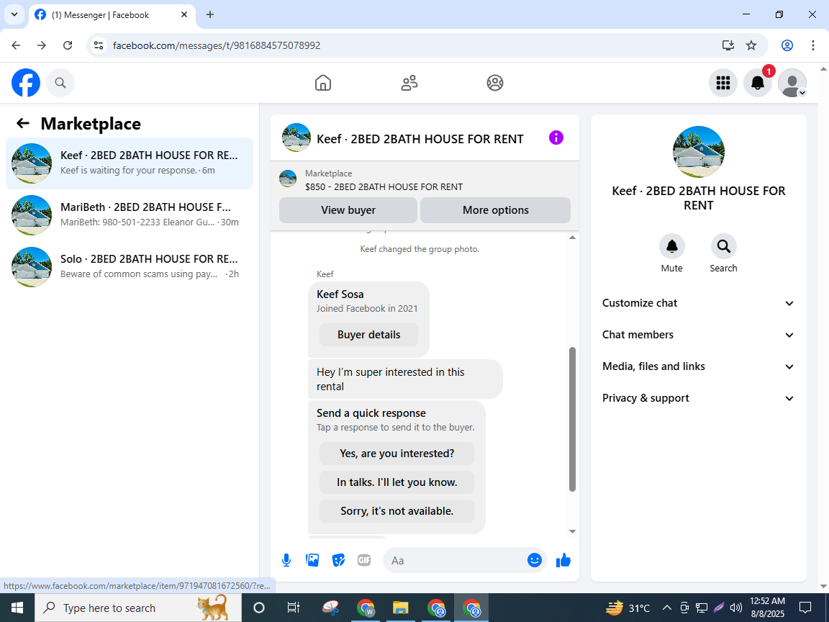The width and height of the screenshot is (829, 622).
Task: Install app icon in address bar
Action: pos(728,45)
